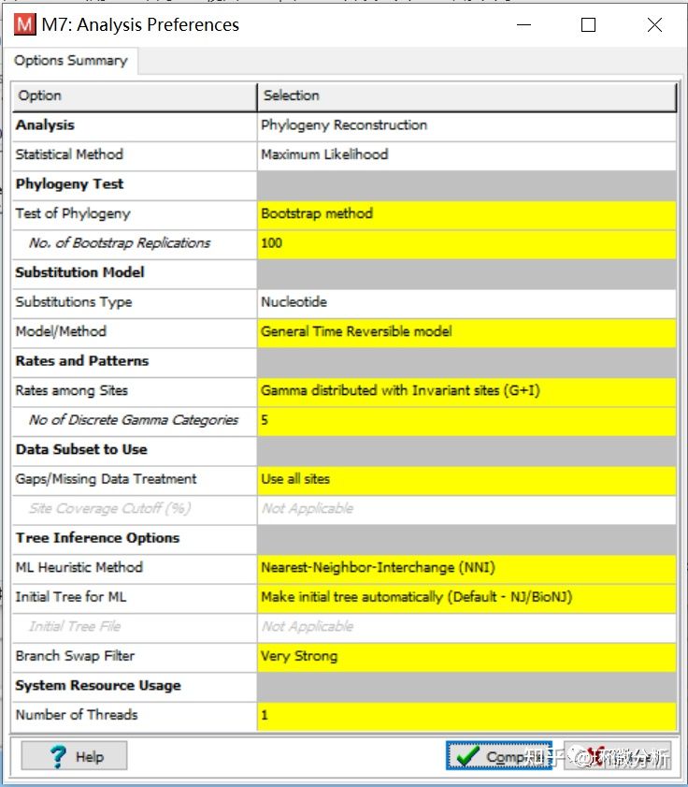
Task: Click the Help question mark icon
Action: [58, 756]
